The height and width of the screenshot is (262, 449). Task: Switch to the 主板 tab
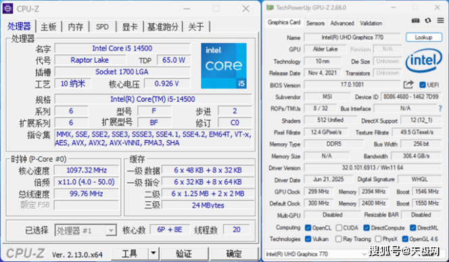tap(49, 27)
